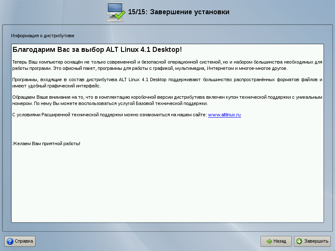Click "ALT Linux 4.1 Desktop" in second paragraph
Viewport: 335px width, 251px height.
[x=143, y=79]
